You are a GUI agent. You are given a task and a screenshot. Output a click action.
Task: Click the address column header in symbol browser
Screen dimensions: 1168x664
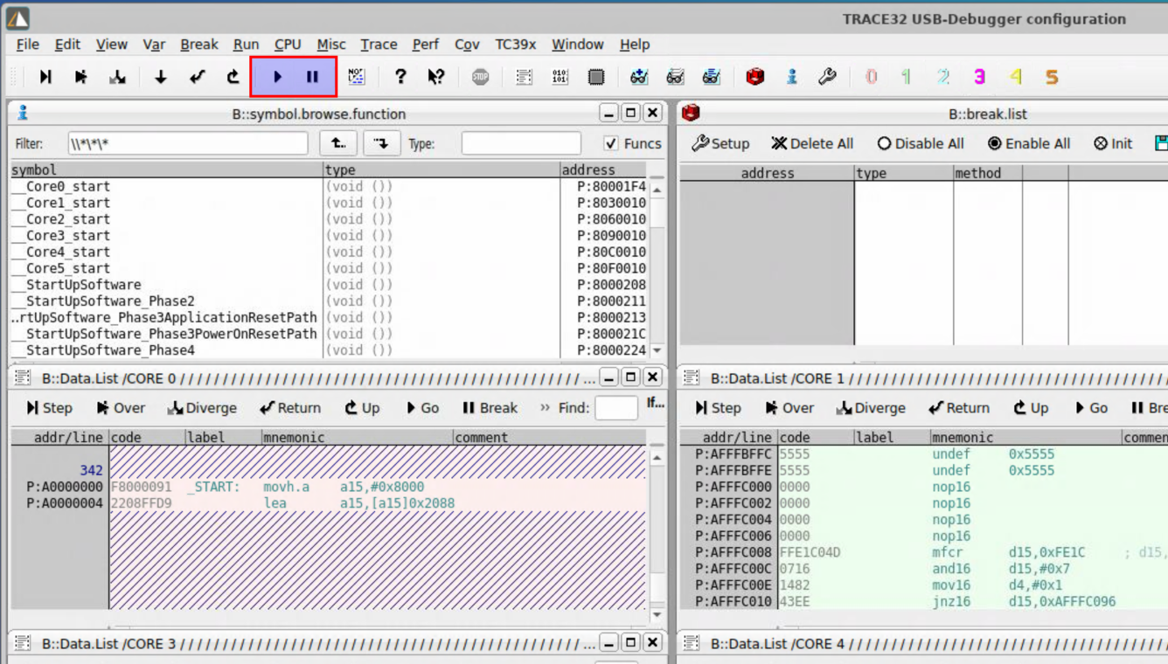click(602, 170)
